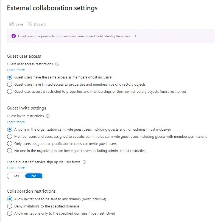
Task: Open Learn more under self-service sign up
Action: coord(16,168)
